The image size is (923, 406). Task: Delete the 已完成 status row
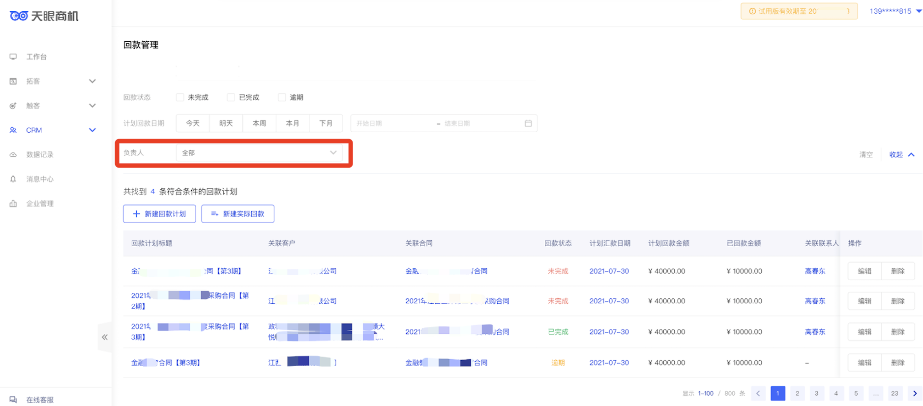tap(898, 332)
